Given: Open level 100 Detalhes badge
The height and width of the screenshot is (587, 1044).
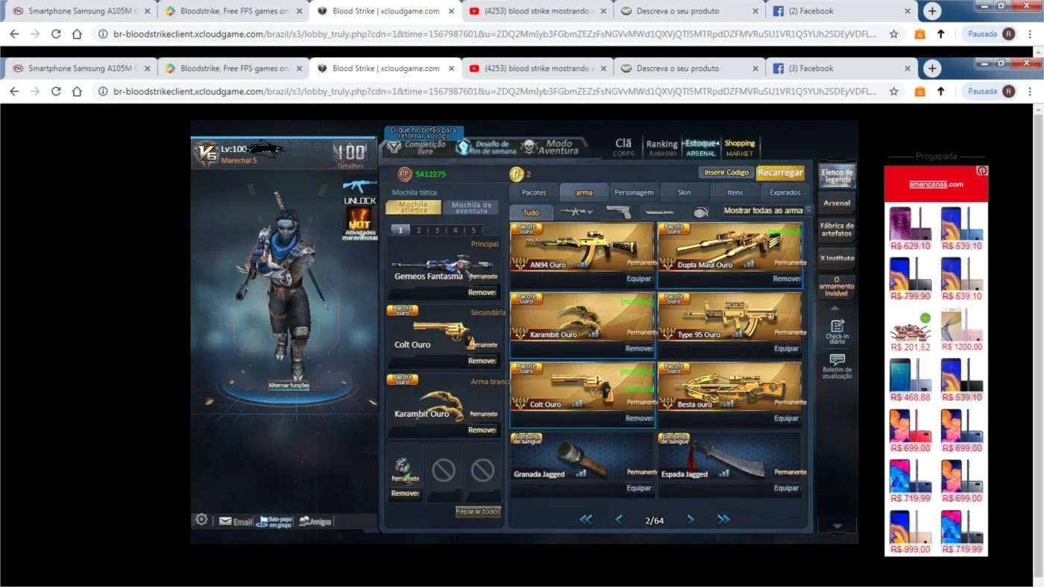Looking at the screenshot, I should click(350, 155).
